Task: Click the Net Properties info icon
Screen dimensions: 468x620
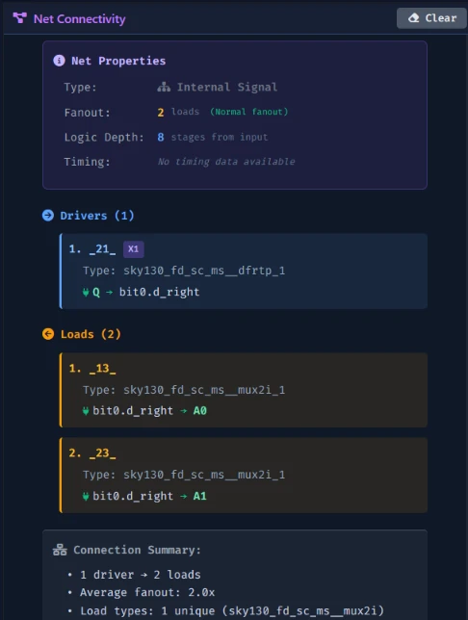Action: point(59,61)
